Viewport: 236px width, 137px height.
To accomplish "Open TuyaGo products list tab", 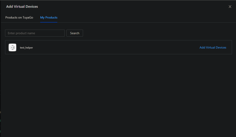I will 19,18.
